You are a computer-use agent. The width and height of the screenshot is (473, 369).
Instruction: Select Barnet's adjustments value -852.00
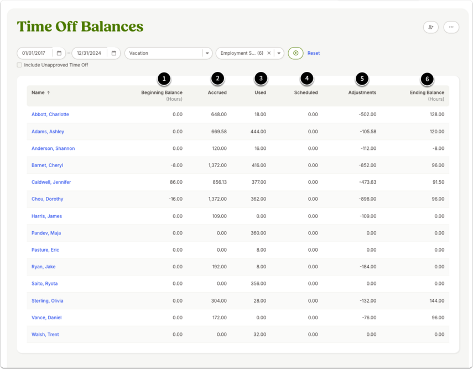367,165
